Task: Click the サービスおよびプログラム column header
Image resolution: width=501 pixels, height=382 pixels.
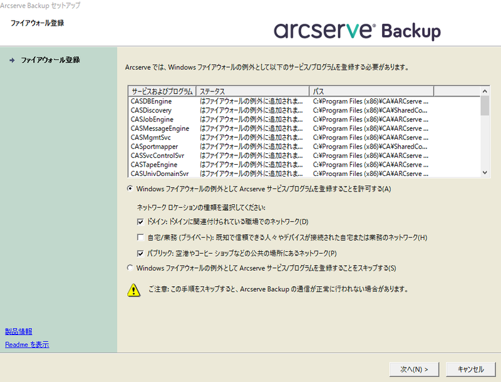Action: (x=160, y=91)
